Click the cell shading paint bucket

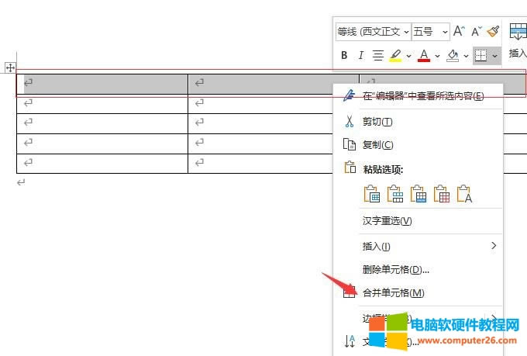[x=453, y=55]
